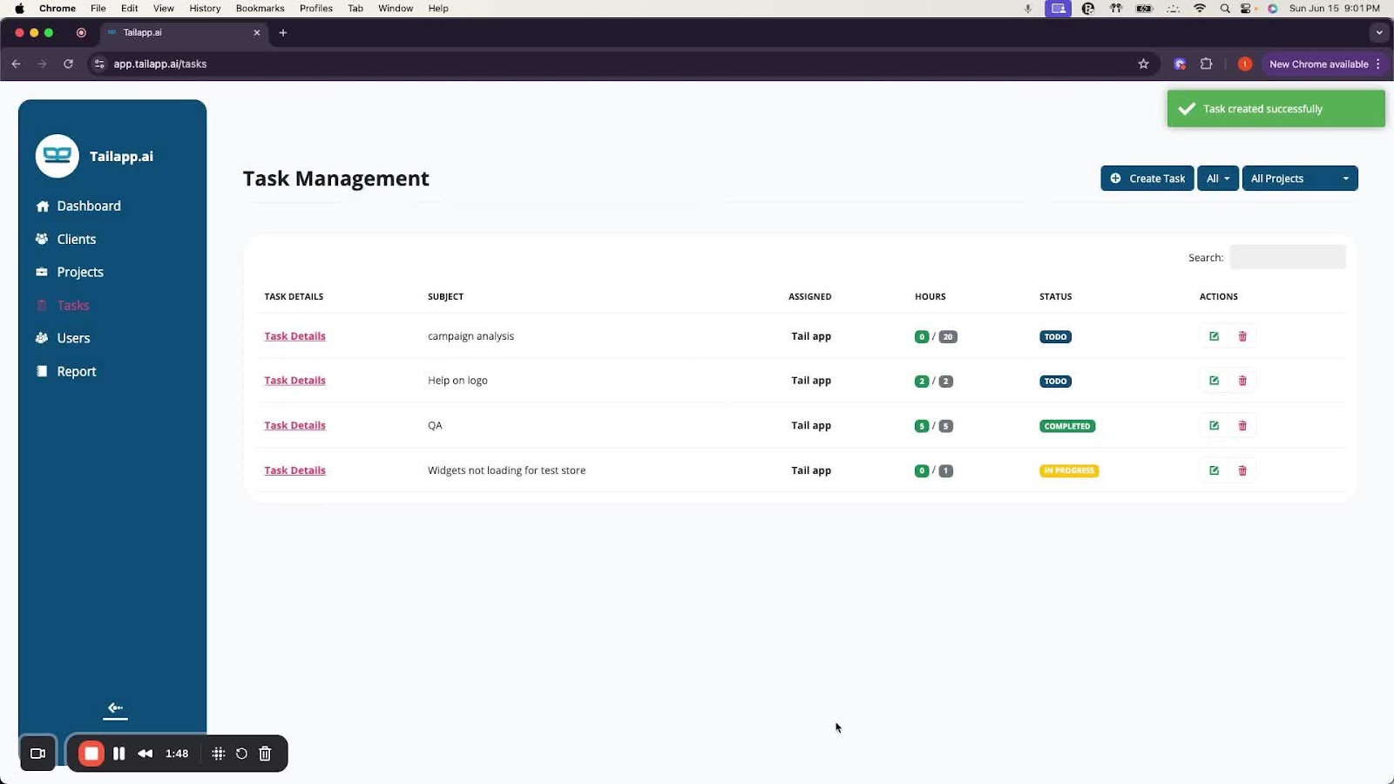Bookmark this page with star icon
Screen dimensions: 1394x784
[x=1143, y=64]
